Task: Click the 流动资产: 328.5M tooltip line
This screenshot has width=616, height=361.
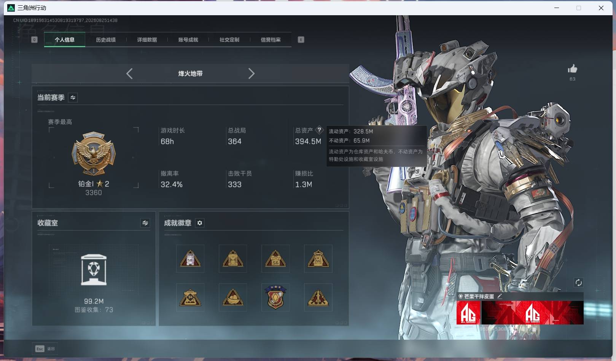Action: (x=351, y=131)
